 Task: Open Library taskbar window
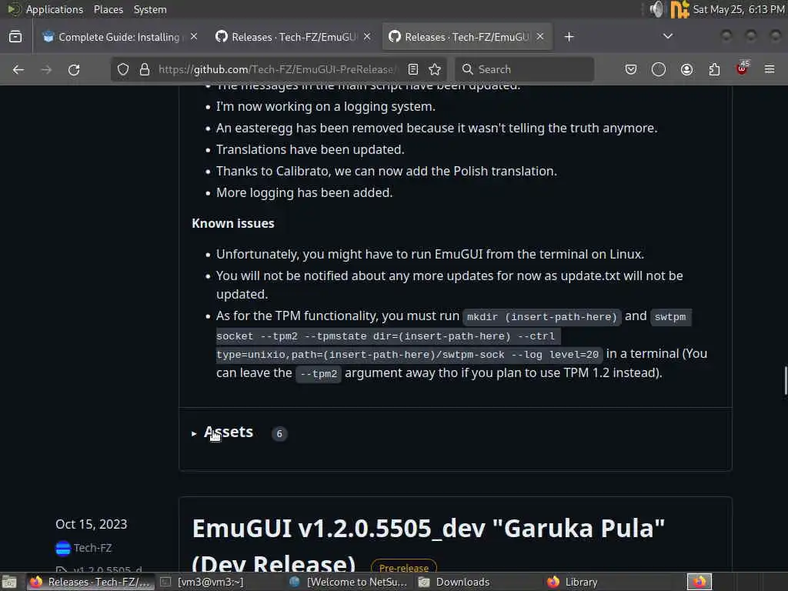point(573,582)
